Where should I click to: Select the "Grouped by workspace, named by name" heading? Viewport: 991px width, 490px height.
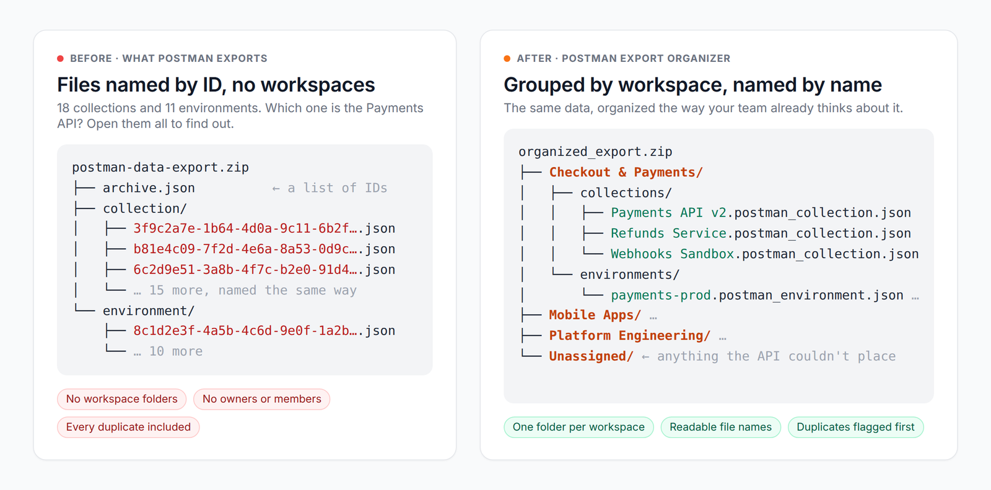[x=693, y=85]
